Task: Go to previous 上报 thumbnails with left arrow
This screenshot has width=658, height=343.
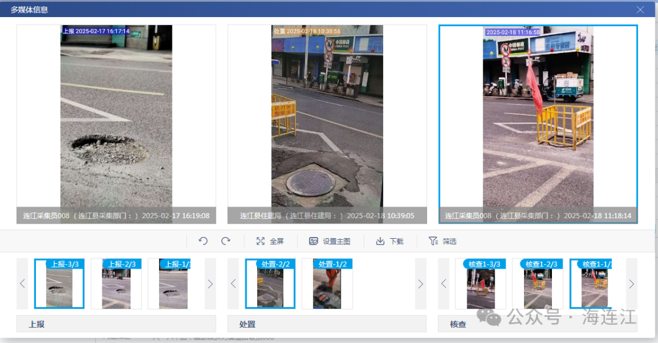Action: (23, 284)
